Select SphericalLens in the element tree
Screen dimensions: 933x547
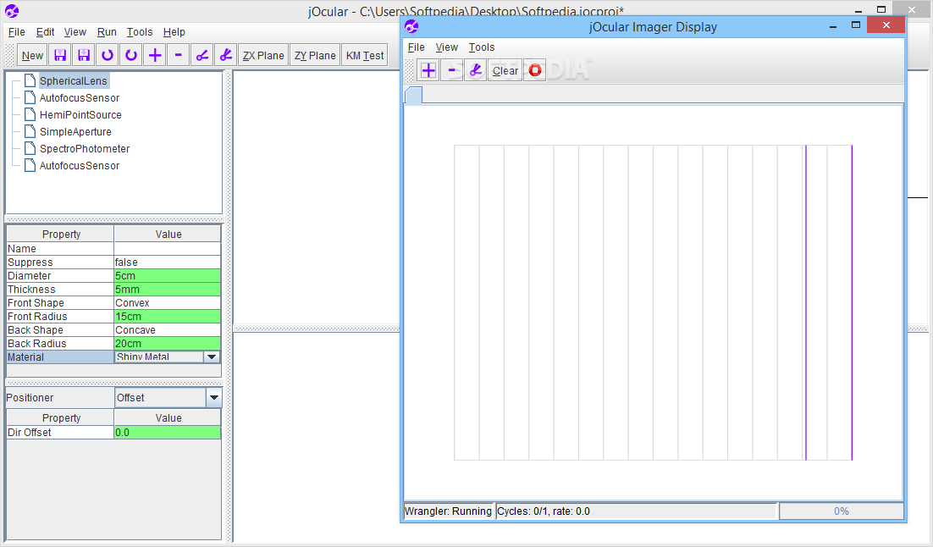73,81
